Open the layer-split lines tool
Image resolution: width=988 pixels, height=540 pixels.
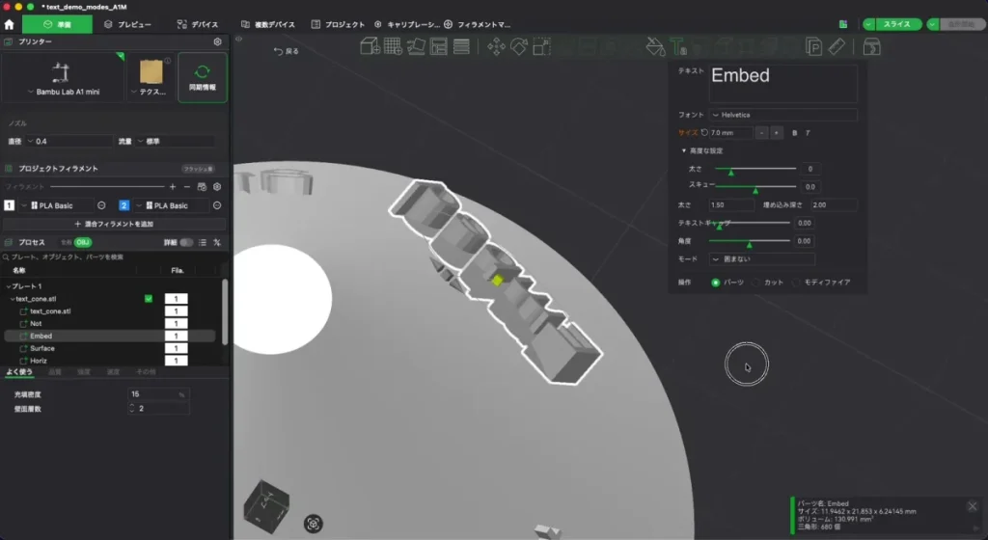[x=461, y=46]
